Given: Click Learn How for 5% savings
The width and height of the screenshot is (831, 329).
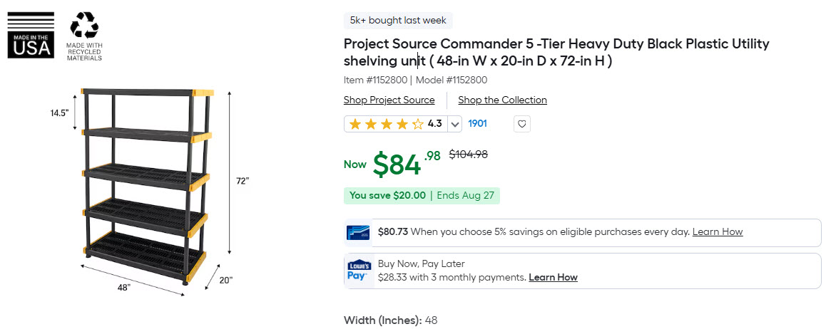Looking at the screenshot, I should click(718, 231).
